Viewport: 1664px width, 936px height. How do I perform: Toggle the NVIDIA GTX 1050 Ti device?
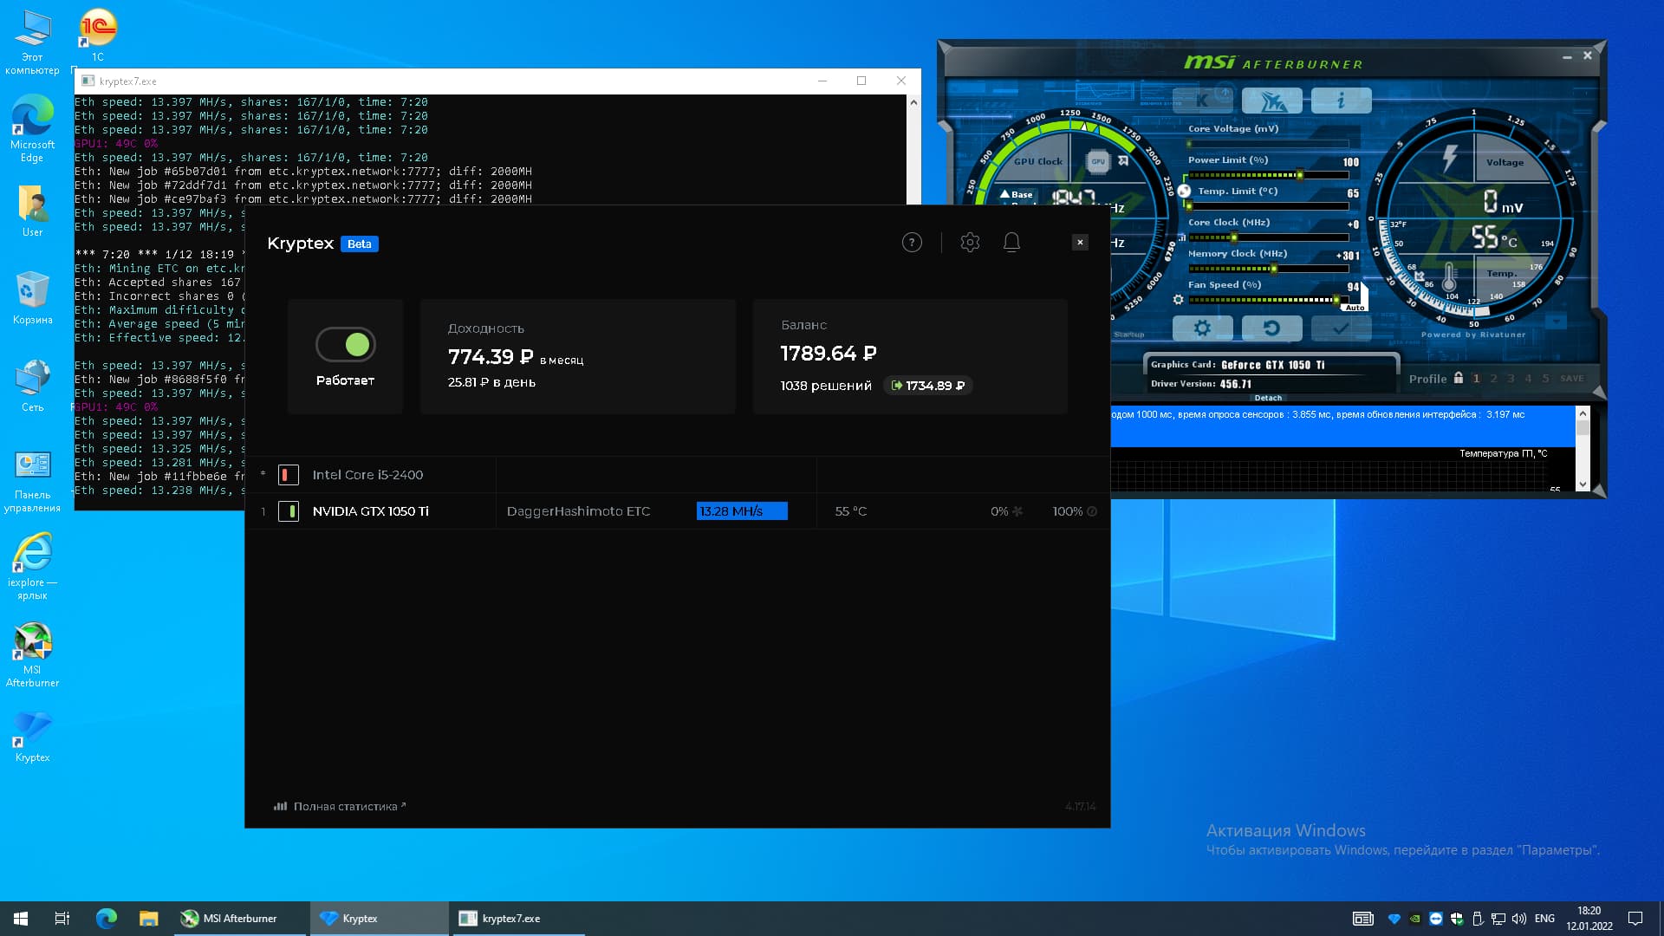[x=289, y=511]
